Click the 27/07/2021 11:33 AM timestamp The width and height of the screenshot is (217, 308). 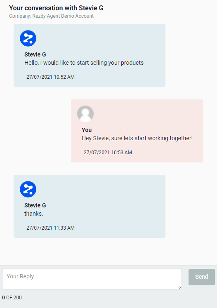(x=50, y=228)
